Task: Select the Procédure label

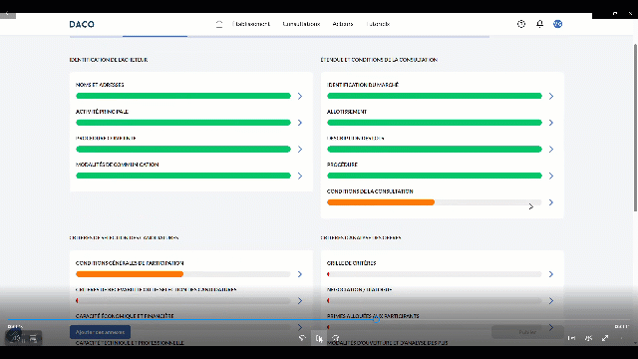Action: pyautogui.click(x=342, y=165)
